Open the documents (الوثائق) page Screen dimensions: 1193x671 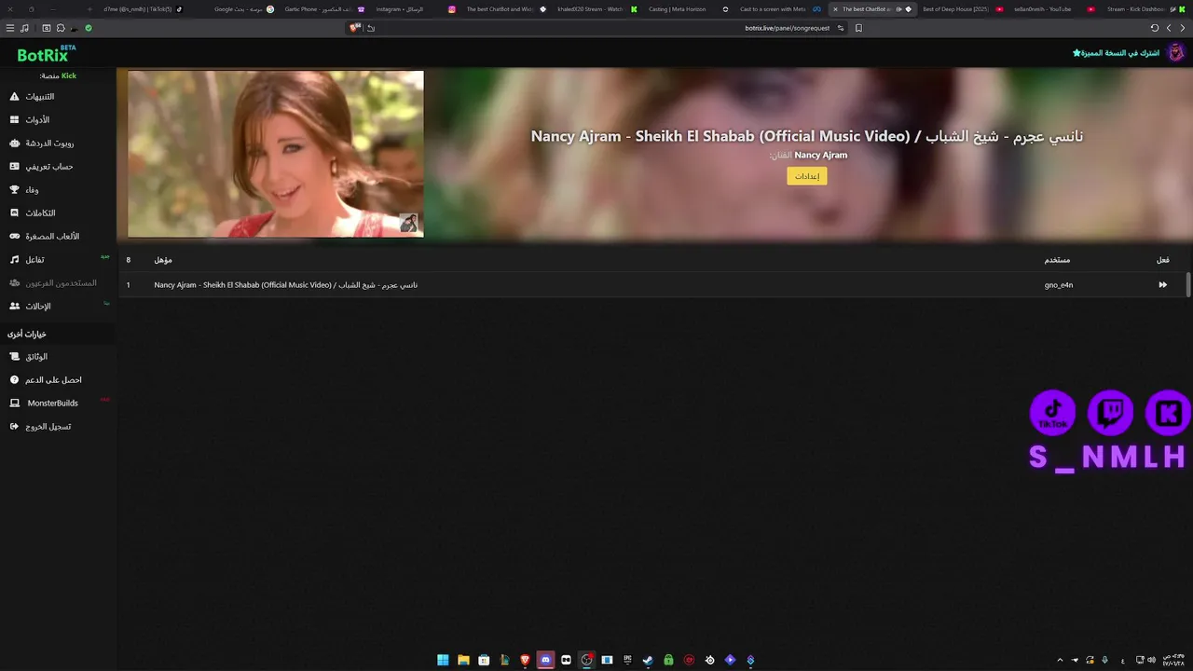click(29, 357)
